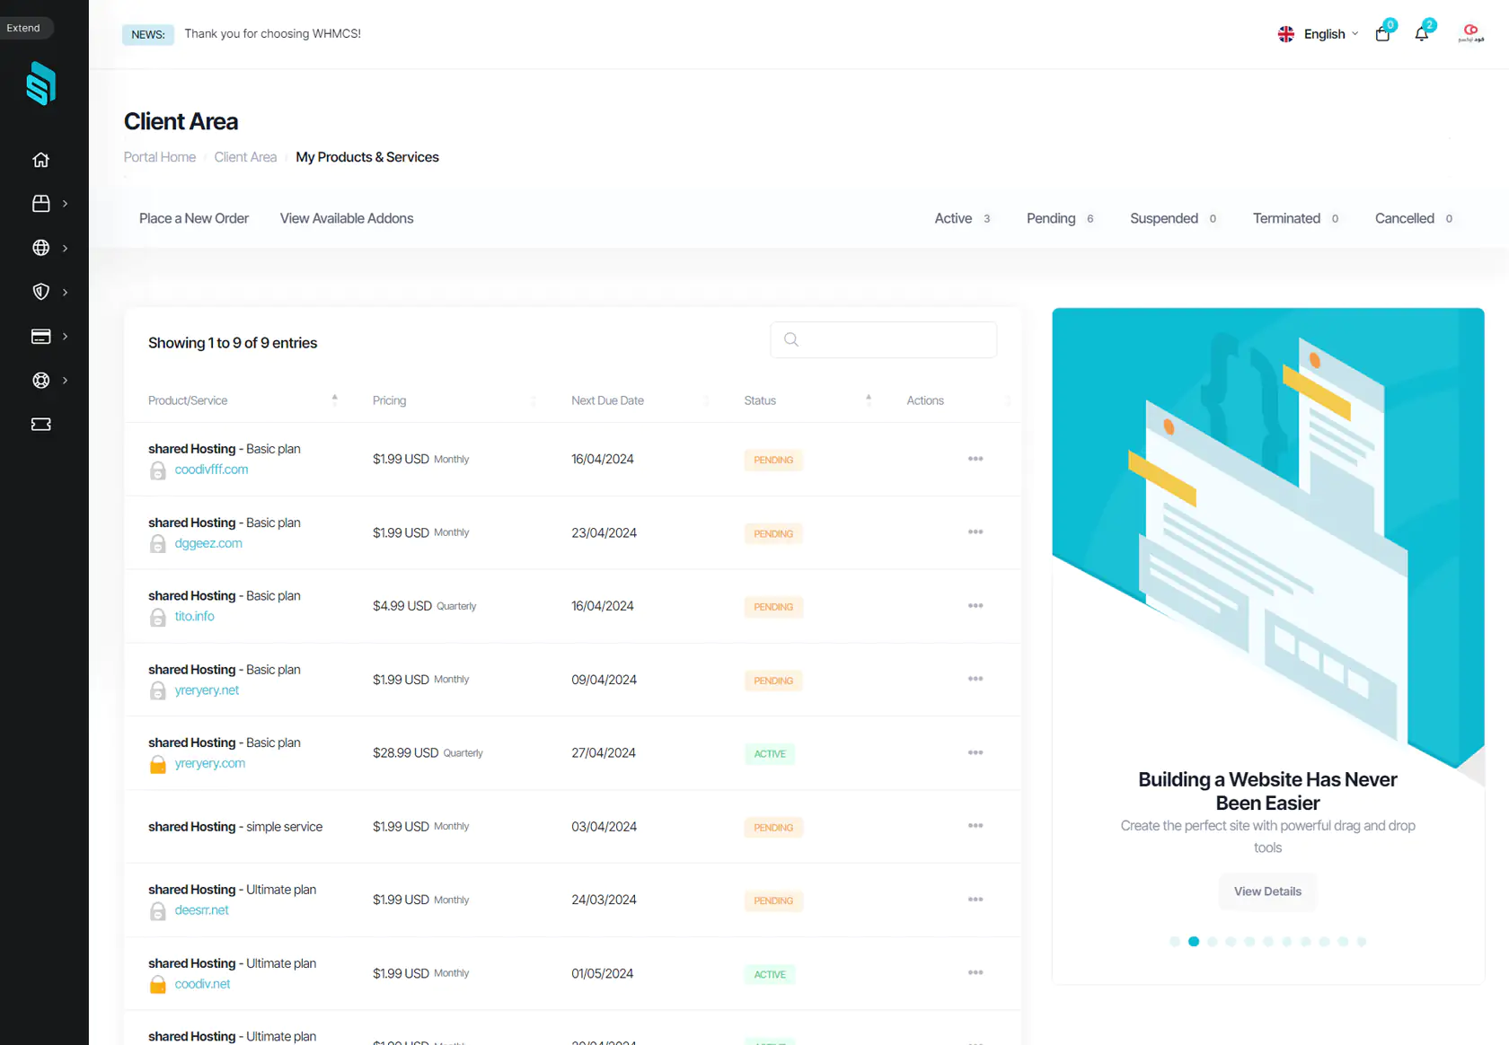Click Place a New Order
1509x1045 pixels.
(x=194, y=218)
